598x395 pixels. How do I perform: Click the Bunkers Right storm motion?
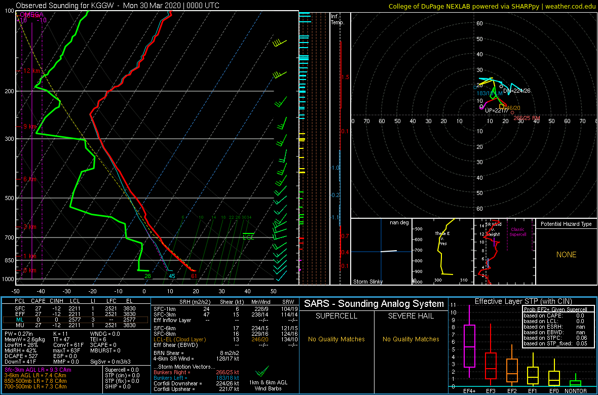coord(197,372)
